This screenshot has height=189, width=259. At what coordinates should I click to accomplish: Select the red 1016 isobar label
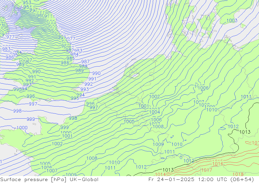(218, 164)
